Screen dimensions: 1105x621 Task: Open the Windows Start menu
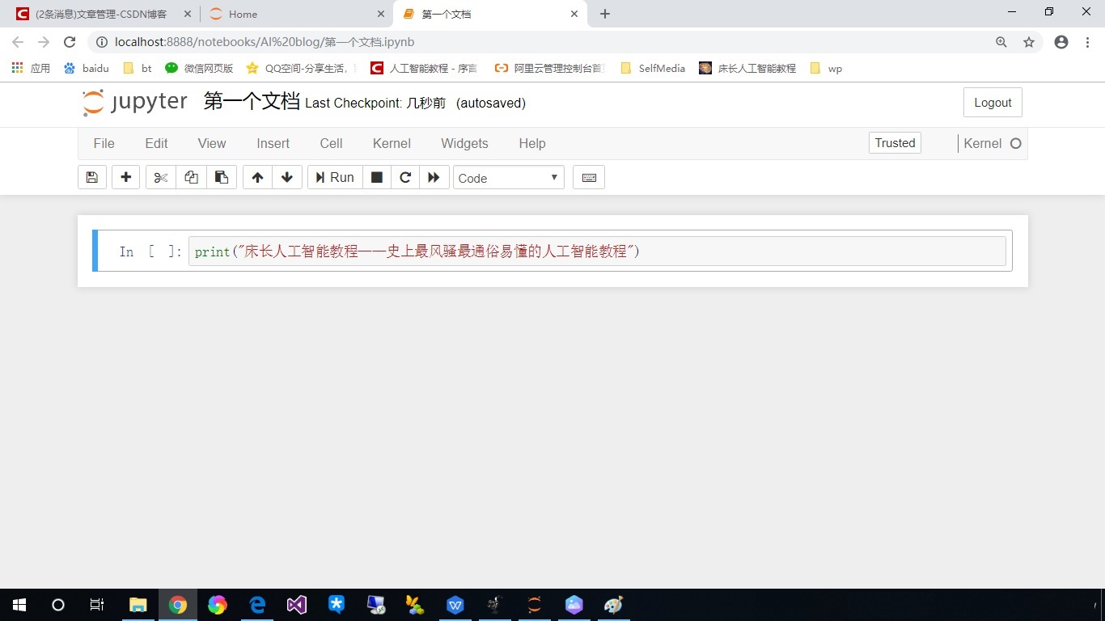(x=19, y=605)
